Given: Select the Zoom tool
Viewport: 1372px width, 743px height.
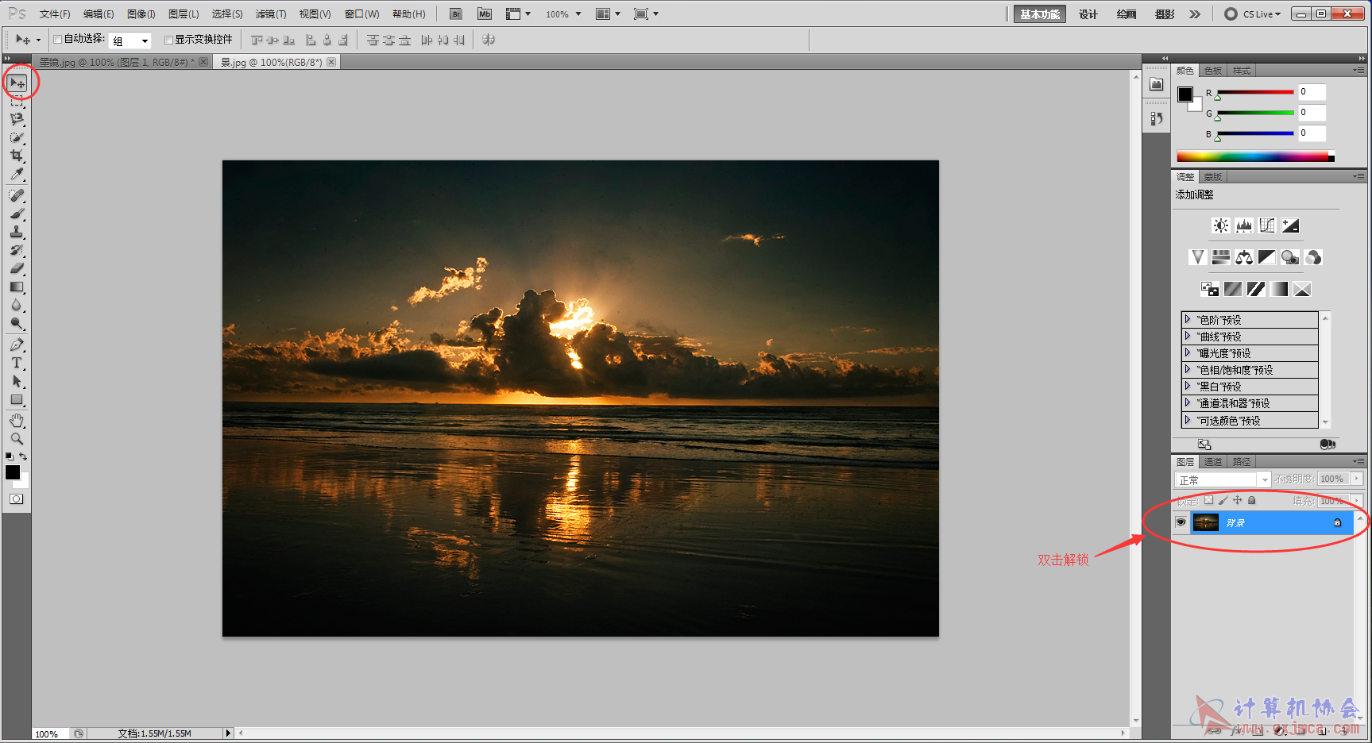Looking at the screenshot, I should 17,439.
